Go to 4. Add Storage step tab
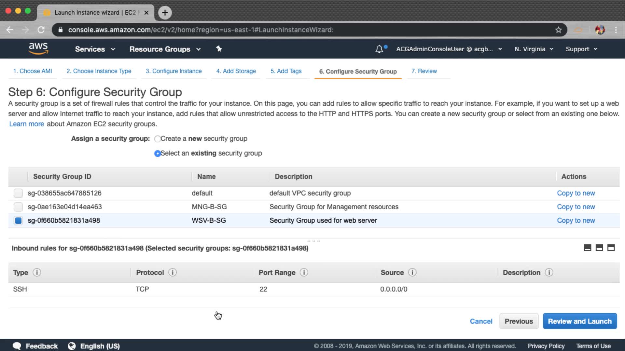Screen dimensions: 625x351 point(236,71)
